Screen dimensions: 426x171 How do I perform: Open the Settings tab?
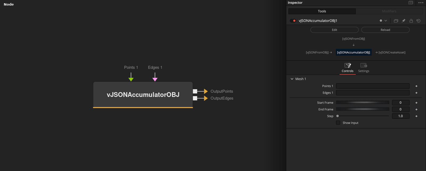(364, 68)
